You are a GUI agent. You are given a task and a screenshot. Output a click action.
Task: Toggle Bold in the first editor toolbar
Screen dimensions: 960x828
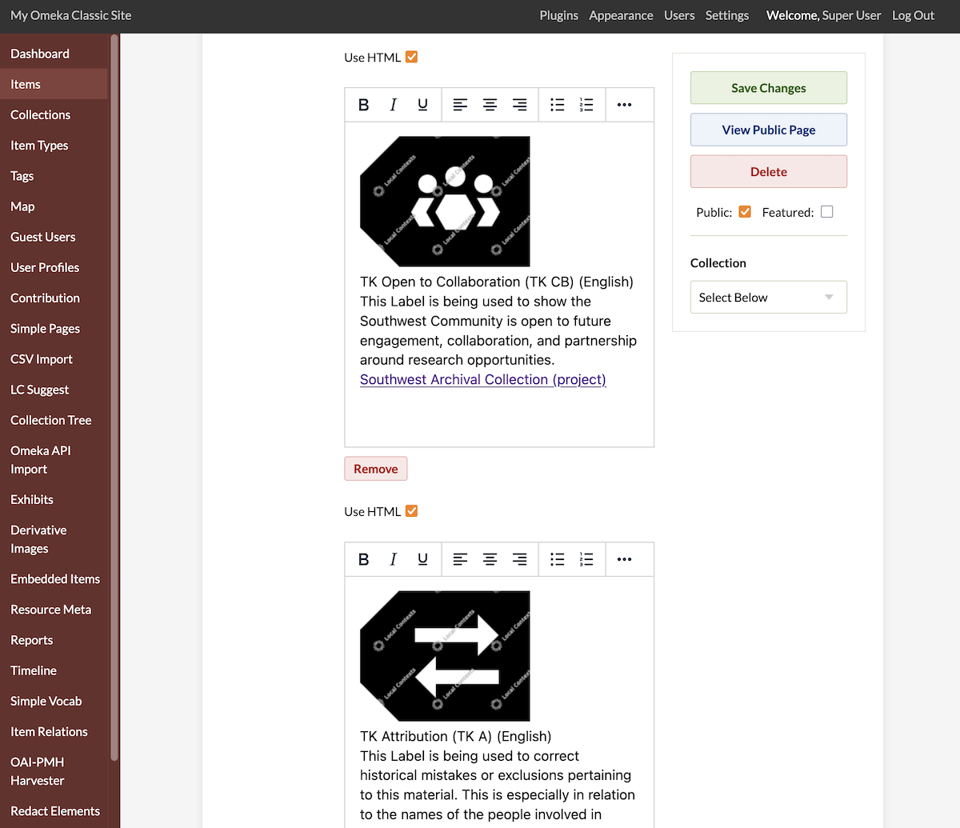(x=364, y=105)
